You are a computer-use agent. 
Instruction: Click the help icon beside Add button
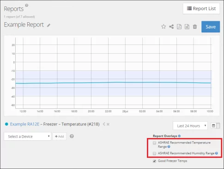[72, 136]
